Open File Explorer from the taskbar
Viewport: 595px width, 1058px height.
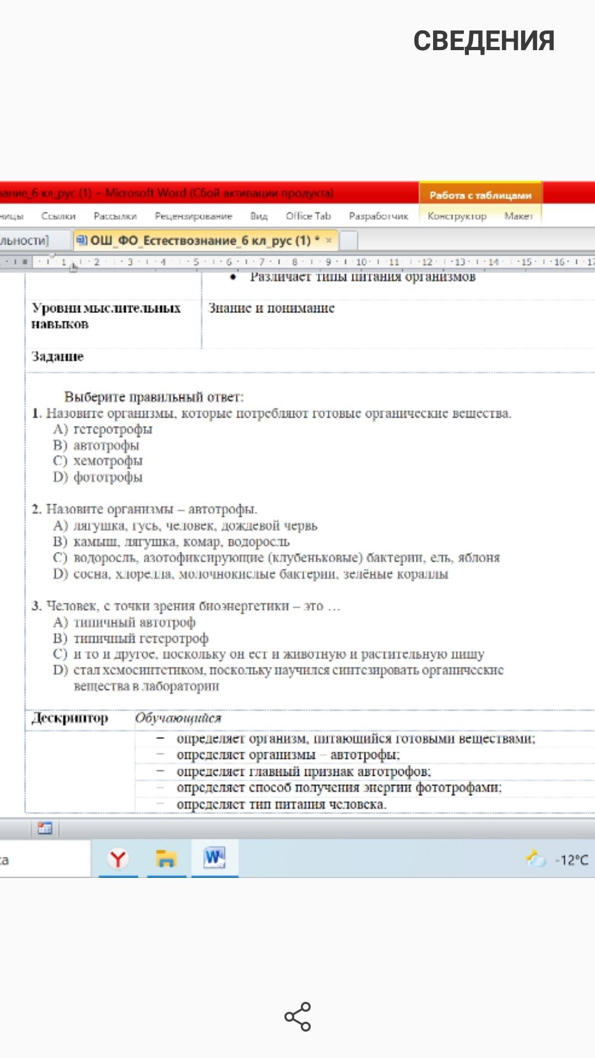[166, 859]
